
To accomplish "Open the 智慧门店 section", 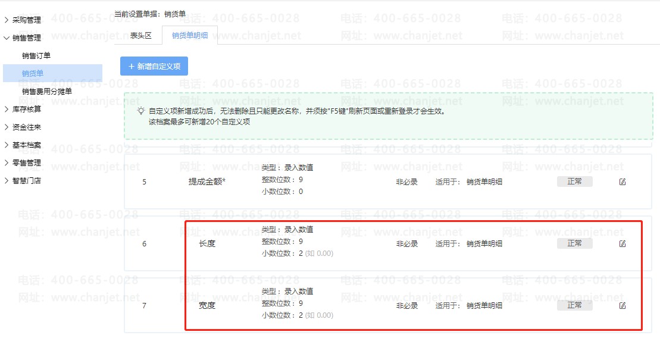I will tap(27, 180).
